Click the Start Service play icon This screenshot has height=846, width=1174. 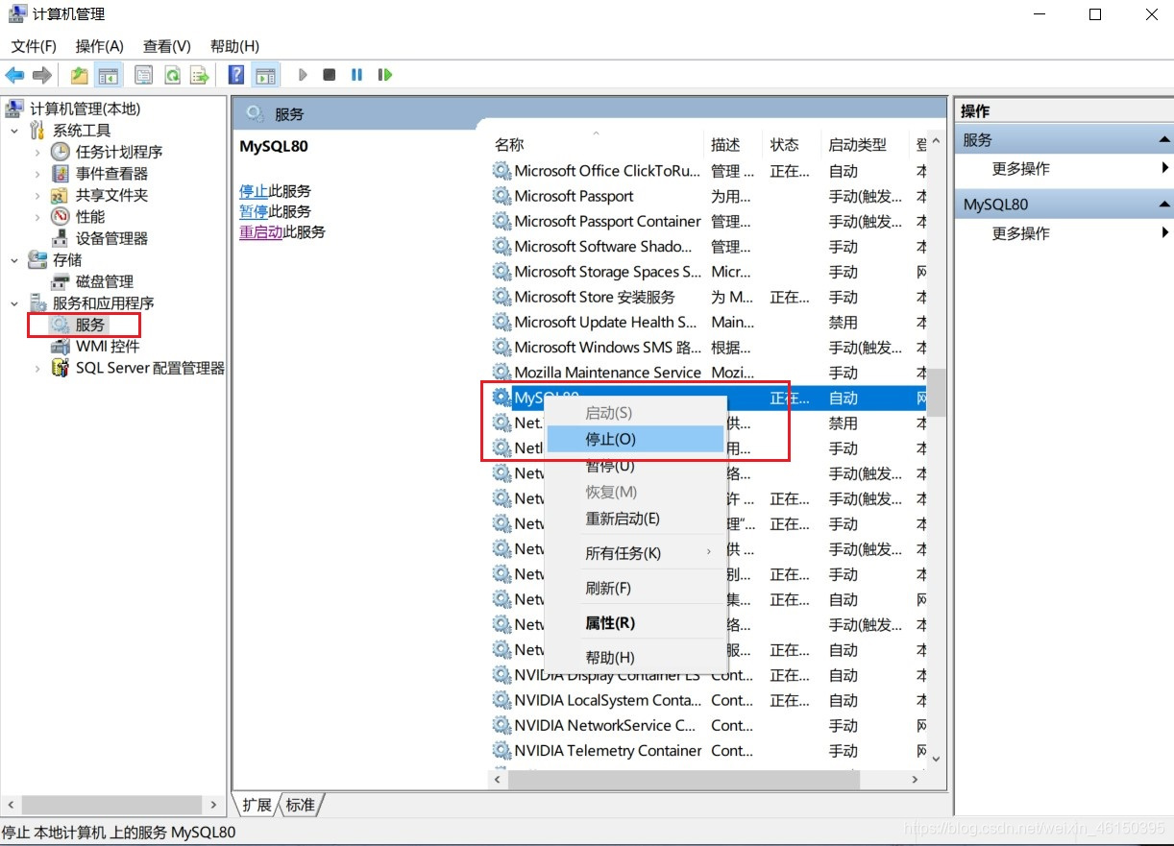tap(303, 75)
